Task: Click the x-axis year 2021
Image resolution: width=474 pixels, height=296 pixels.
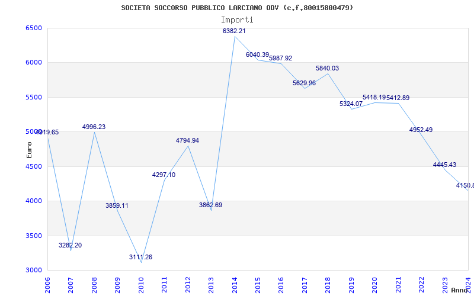Action: [x=398, y=285]
